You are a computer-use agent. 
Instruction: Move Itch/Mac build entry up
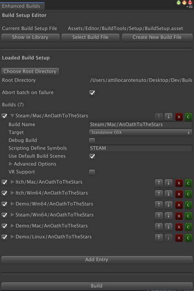[159, 183]
